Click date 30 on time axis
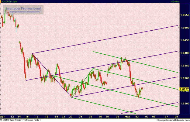 [117, 117]
